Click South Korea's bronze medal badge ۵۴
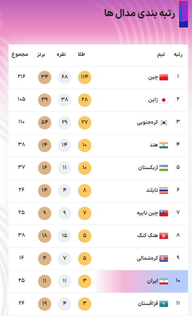The image size is (192, 316). coord(44,123)
